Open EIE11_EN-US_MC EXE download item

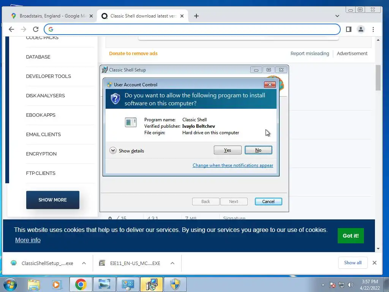135,263
